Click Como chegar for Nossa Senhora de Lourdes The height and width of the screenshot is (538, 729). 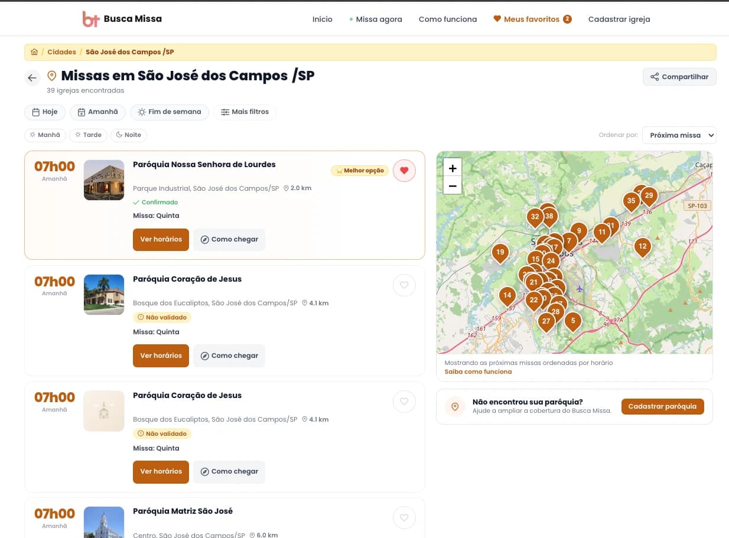[x=229, y=240]
